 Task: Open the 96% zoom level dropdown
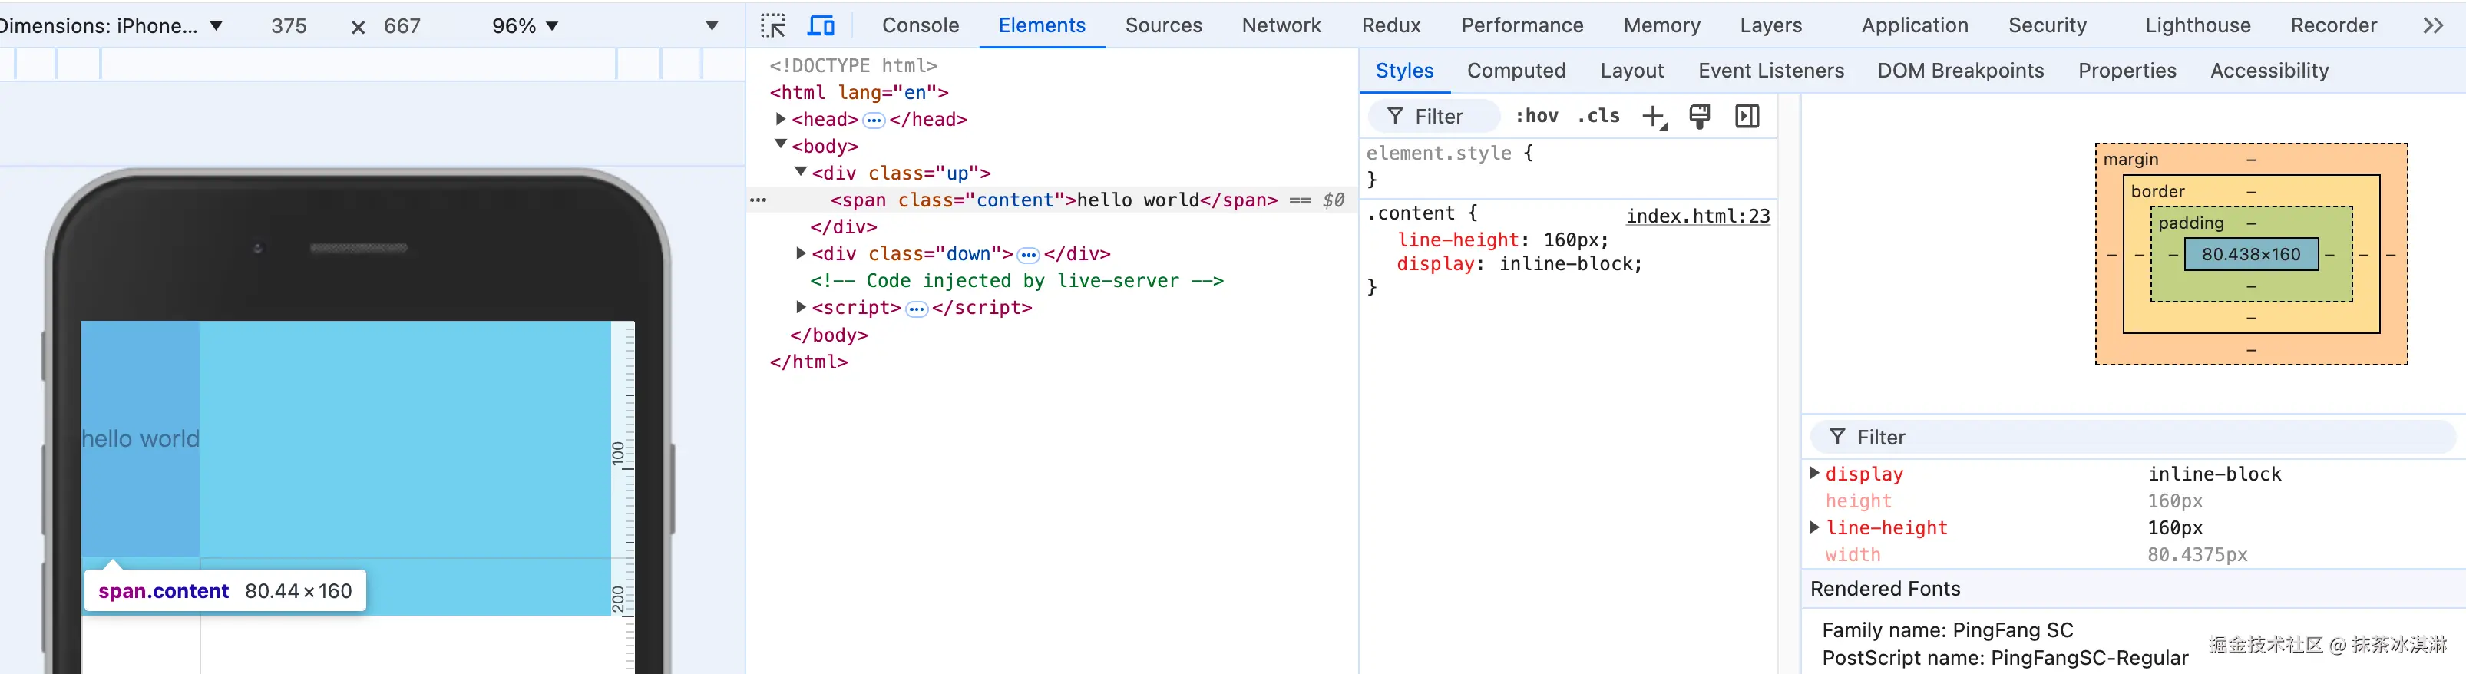(x=524, y=26)
